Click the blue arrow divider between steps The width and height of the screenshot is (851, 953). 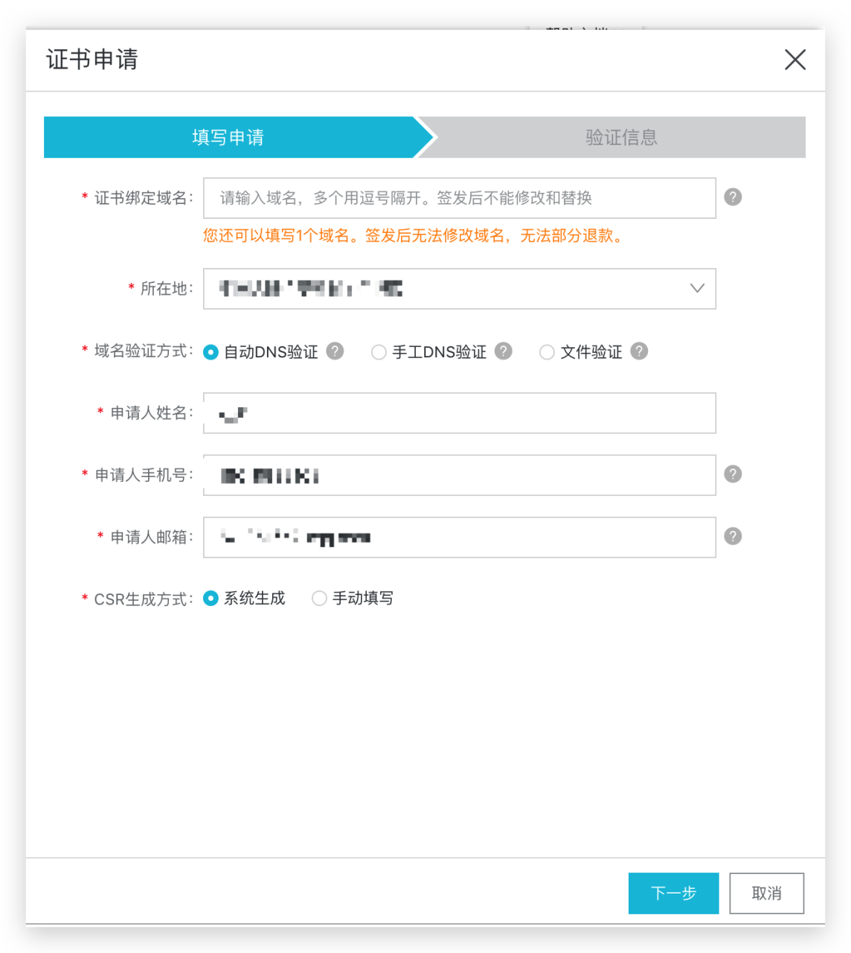[x=425, y=137]
